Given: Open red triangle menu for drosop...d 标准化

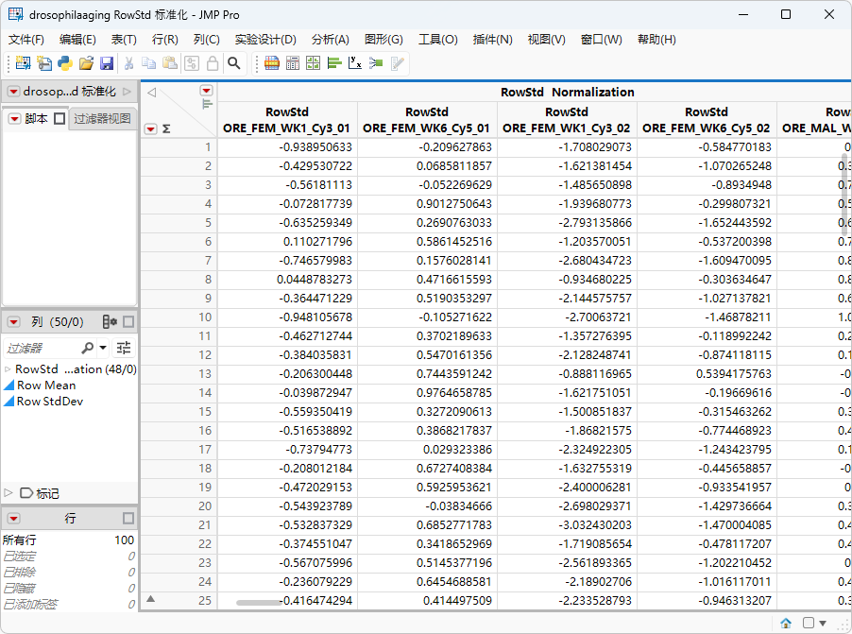Looking at the screenshot, I should pyautogui.click(x=13, y=92).
